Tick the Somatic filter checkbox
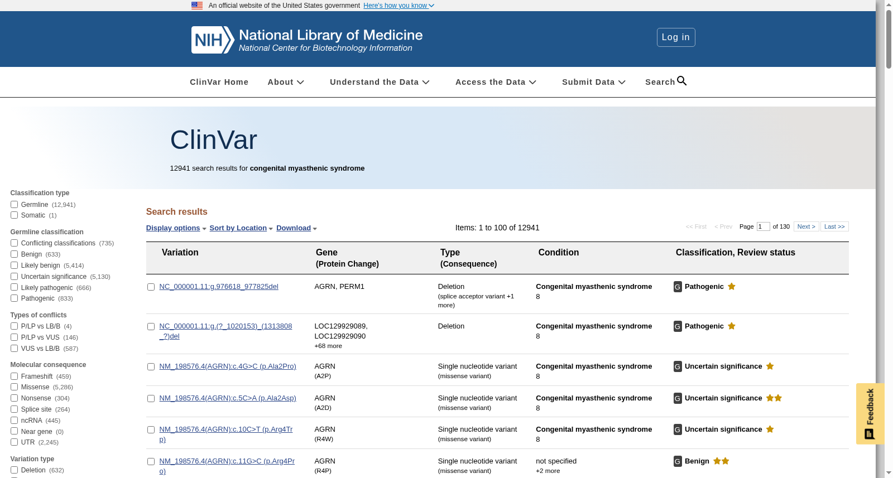Viewport: 893px width, 478px height. (14, 215)
